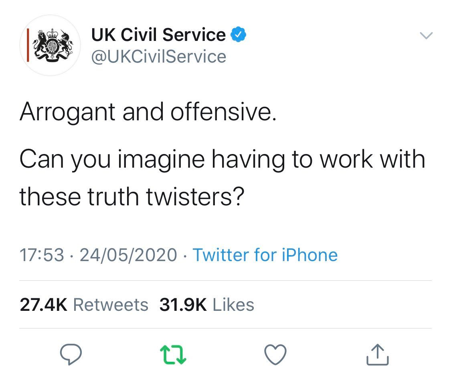
Task: Click the reply speech bubble icon
Action: pyautogui.click(x=71, y=355)
